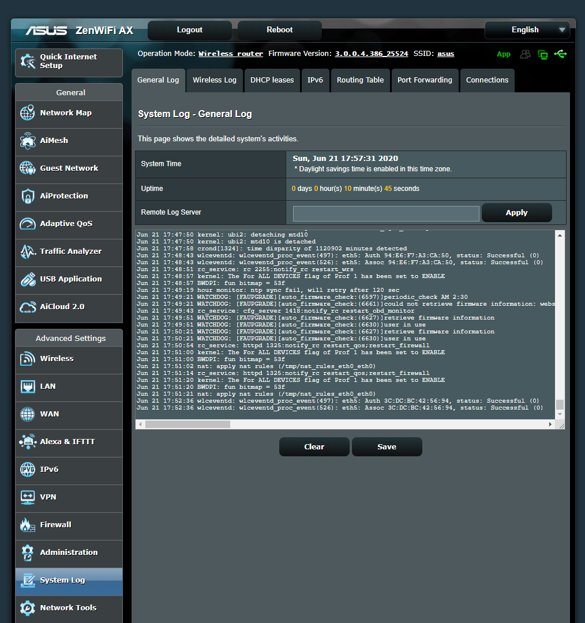Switch to the General Log tab
The height and width of the screenshot is (623, 585).
tap(158, 80)
